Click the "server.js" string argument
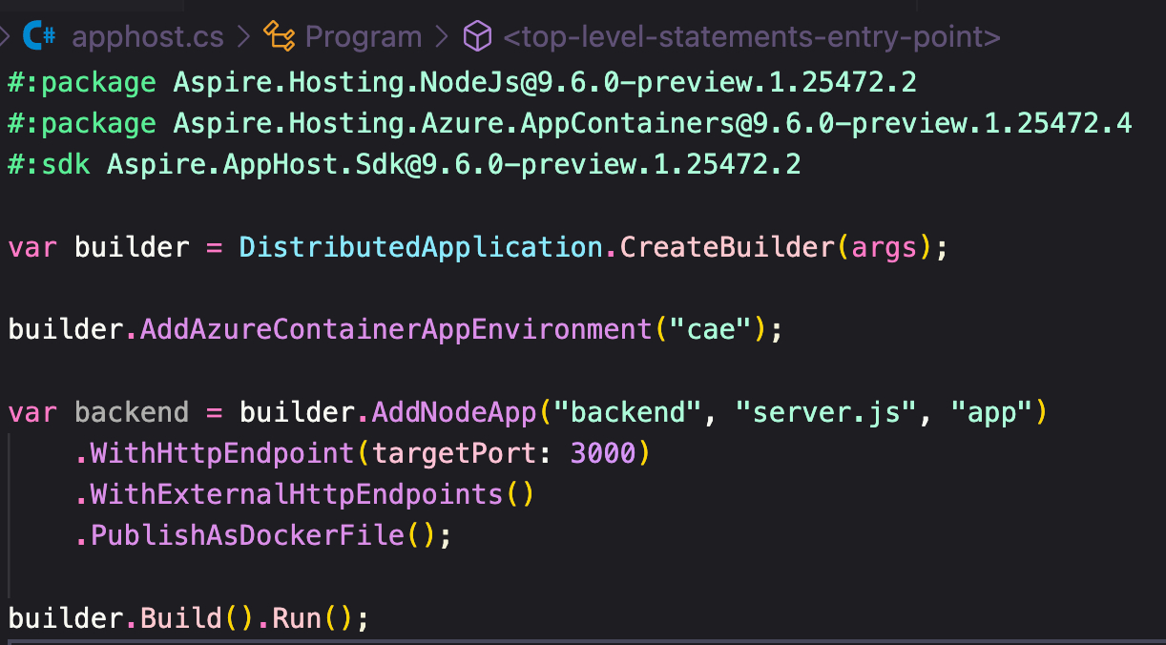1166x645 pixels. [x=826, y=413]
